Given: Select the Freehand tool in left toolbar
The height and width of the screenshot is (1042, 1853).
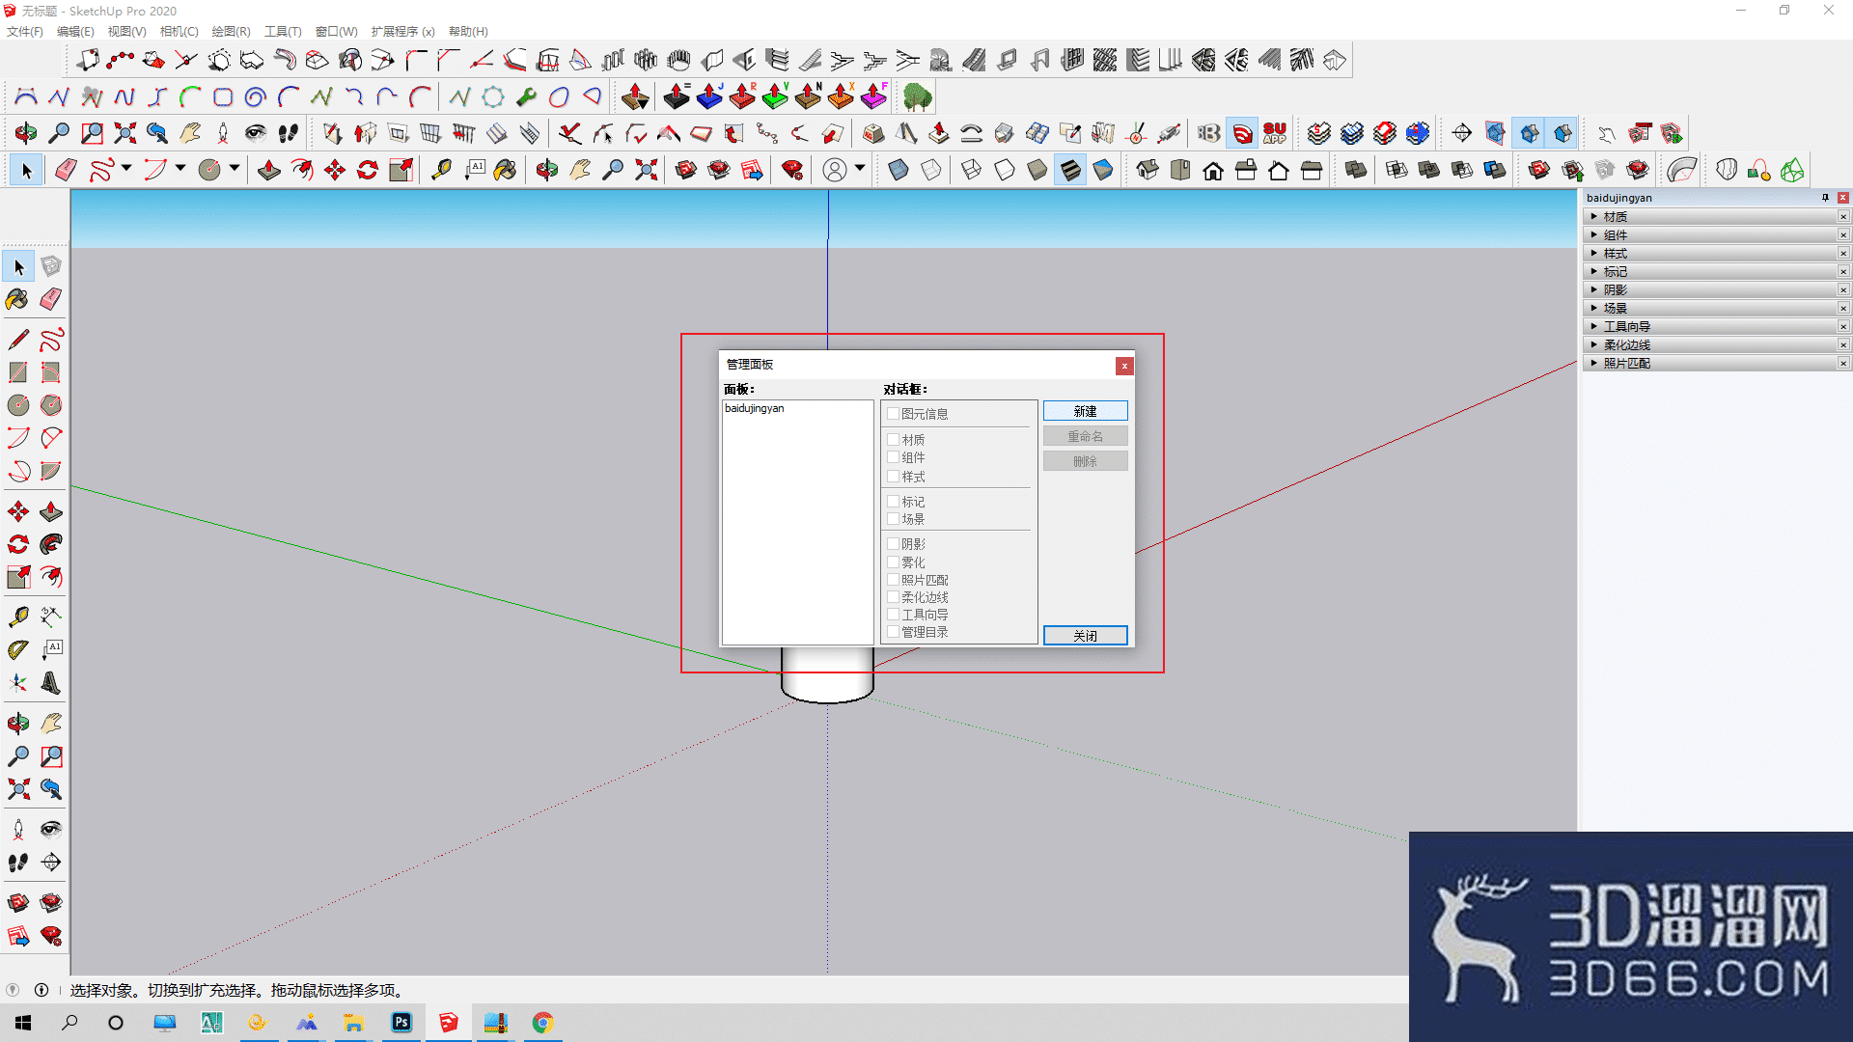Looking at the screenshot, I should coord(51,340).
